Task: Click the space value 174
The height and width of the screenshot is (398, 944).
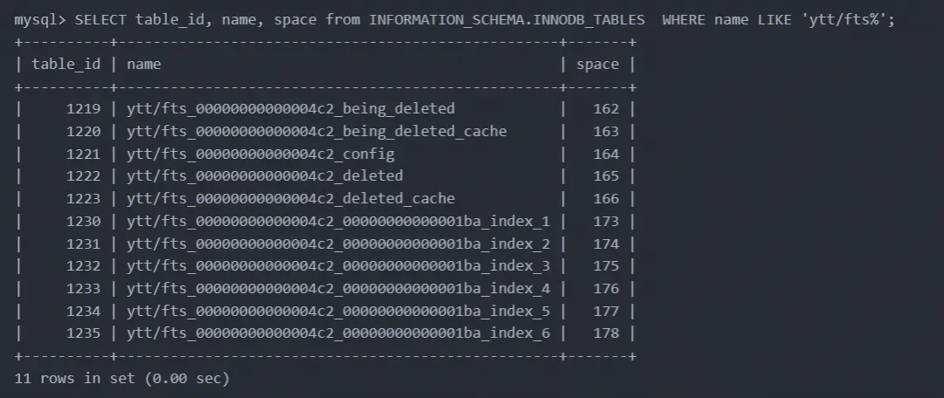Action: pyautogui.click(x=605, y=244)
